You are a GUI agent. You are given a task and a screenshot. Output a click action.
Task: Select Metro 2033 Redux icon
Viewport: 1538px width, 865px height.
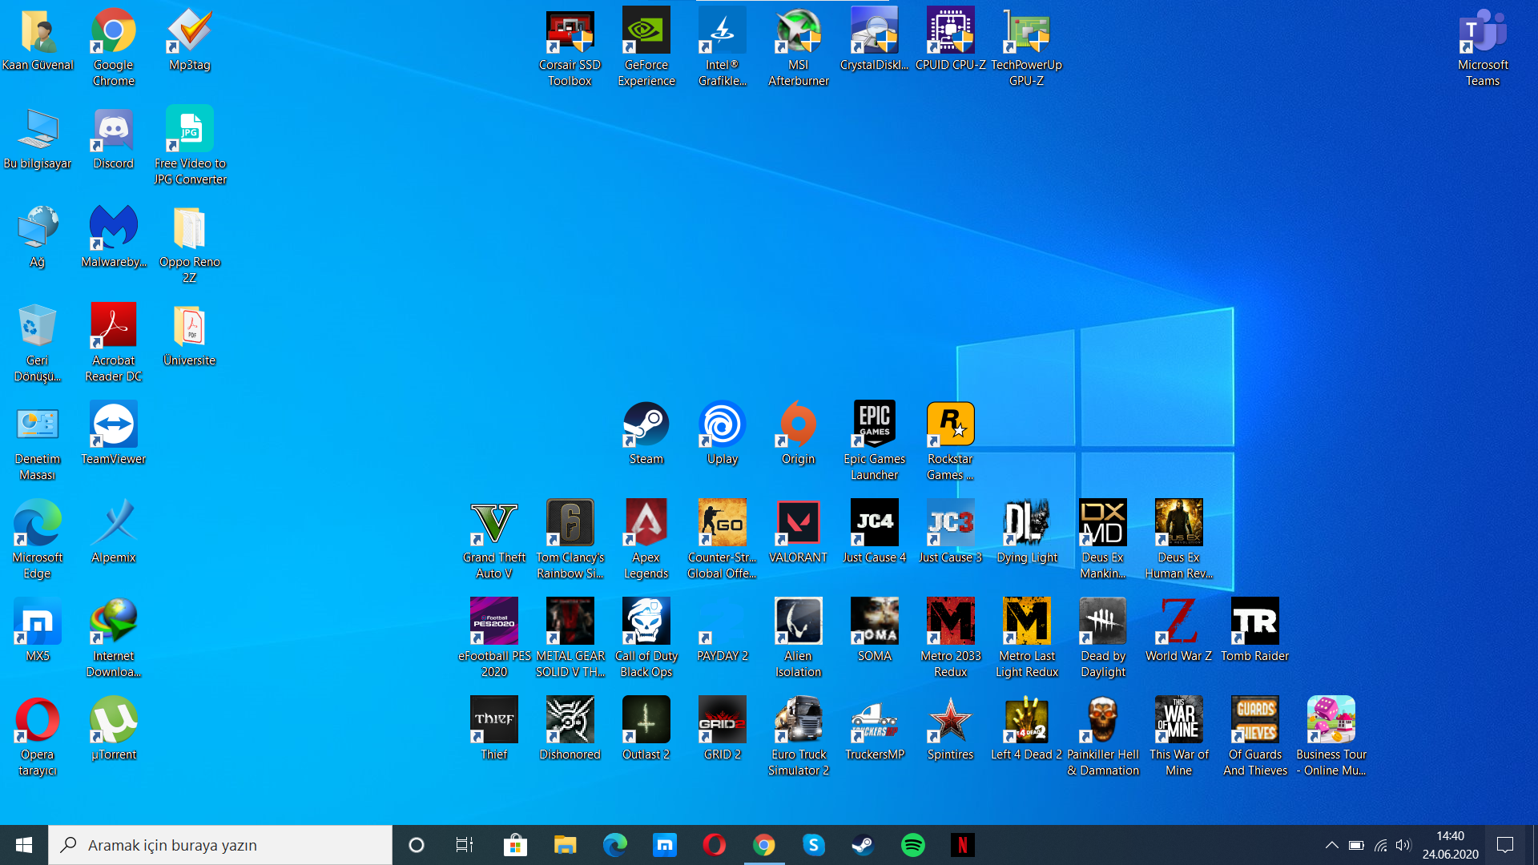point(950,638)
